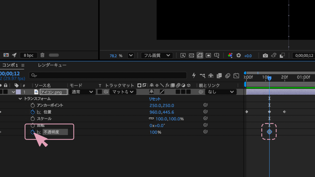
Task: Click the 8 bpc color depth button
Action: coord(29,55)
